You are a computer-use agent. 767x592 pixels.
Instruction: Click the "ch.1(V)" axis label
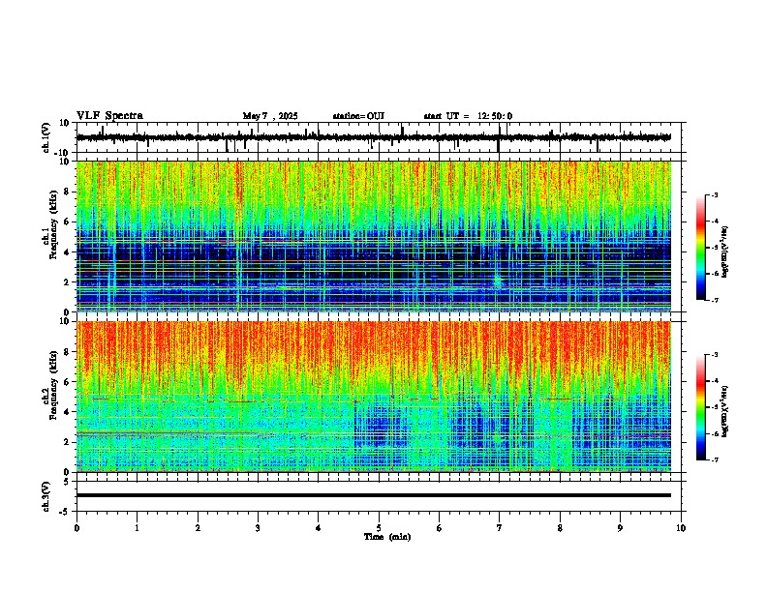coord(46,137)
